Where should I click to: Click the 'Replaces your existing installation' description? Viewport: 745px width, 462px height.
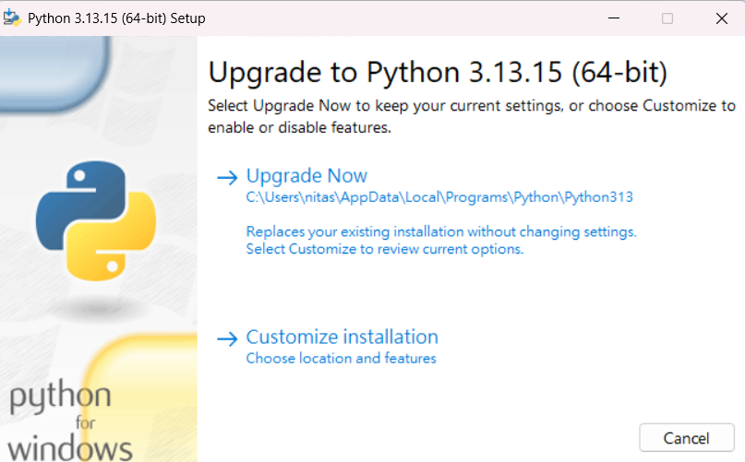[x=441, y=231]
